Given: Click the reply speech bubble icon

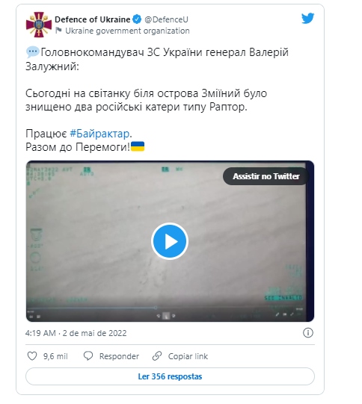Looking at the screenshot, I should pyautogui.click(x=88, y=356).
